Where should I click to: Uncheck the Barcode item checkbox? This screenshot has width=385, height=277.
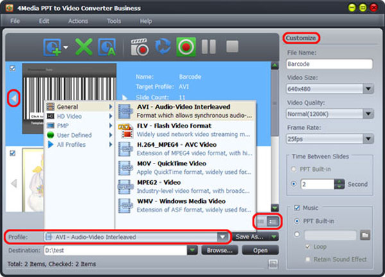coord(13,68)
